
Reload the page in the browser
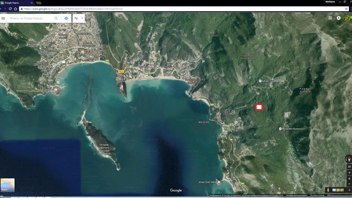pyautogui.click(x=10, y=9)
